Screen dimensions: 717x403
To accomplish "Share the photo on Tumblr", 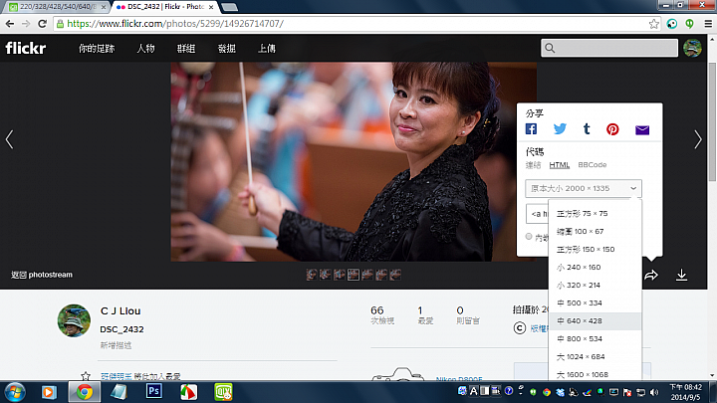I will (587, 129).
